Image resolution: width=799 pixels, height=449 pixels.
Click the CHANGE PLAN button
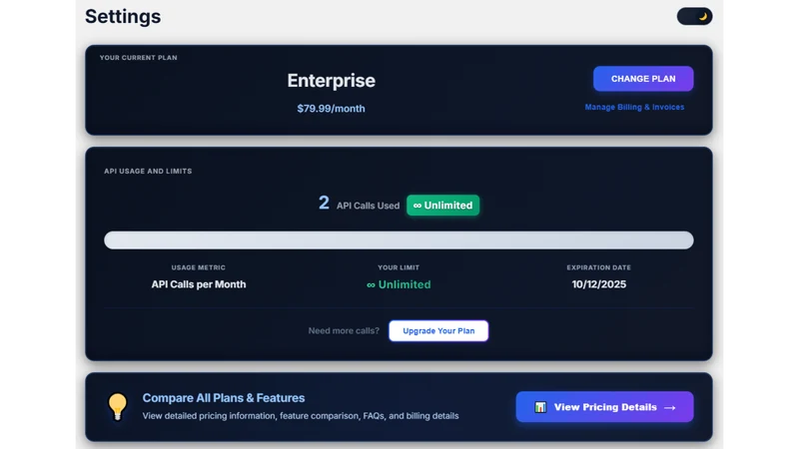[x=643, y=79]
